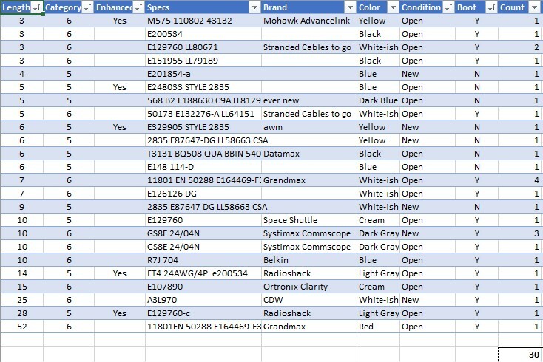Open the Brand column filter dropdown
The height and width of the screenshot is (362, 543).
(351, 7)
